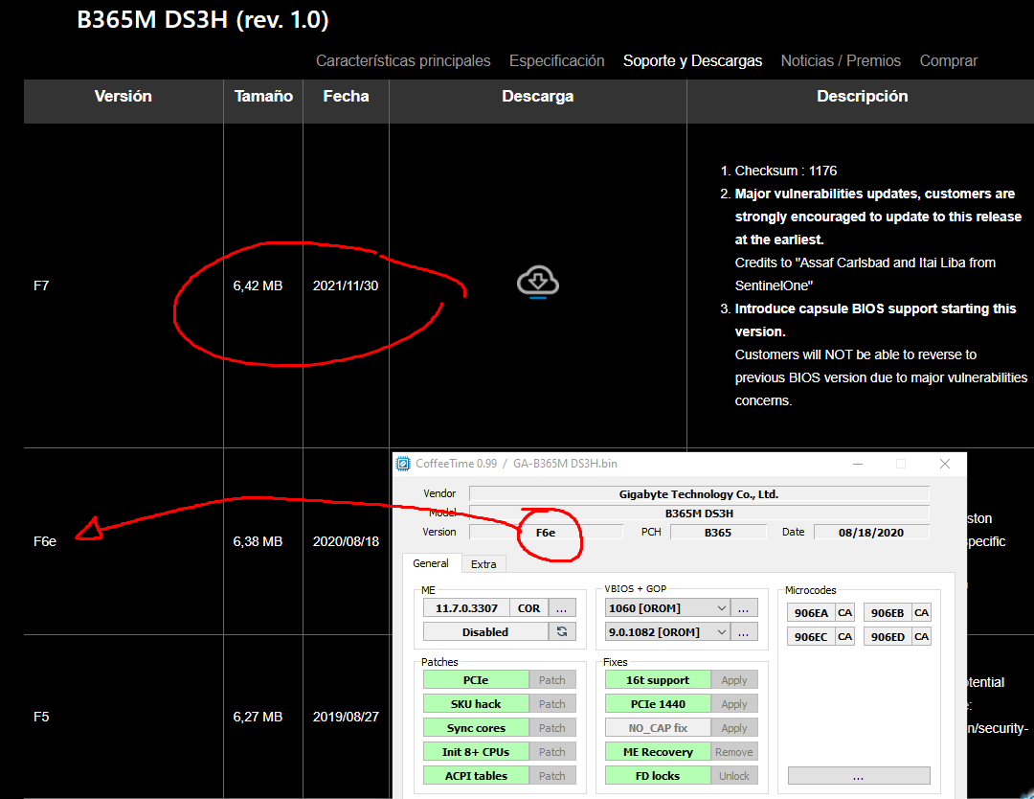Switch to the Extra tab
This screenshot has width=1034, height=799.
[483, 564]
